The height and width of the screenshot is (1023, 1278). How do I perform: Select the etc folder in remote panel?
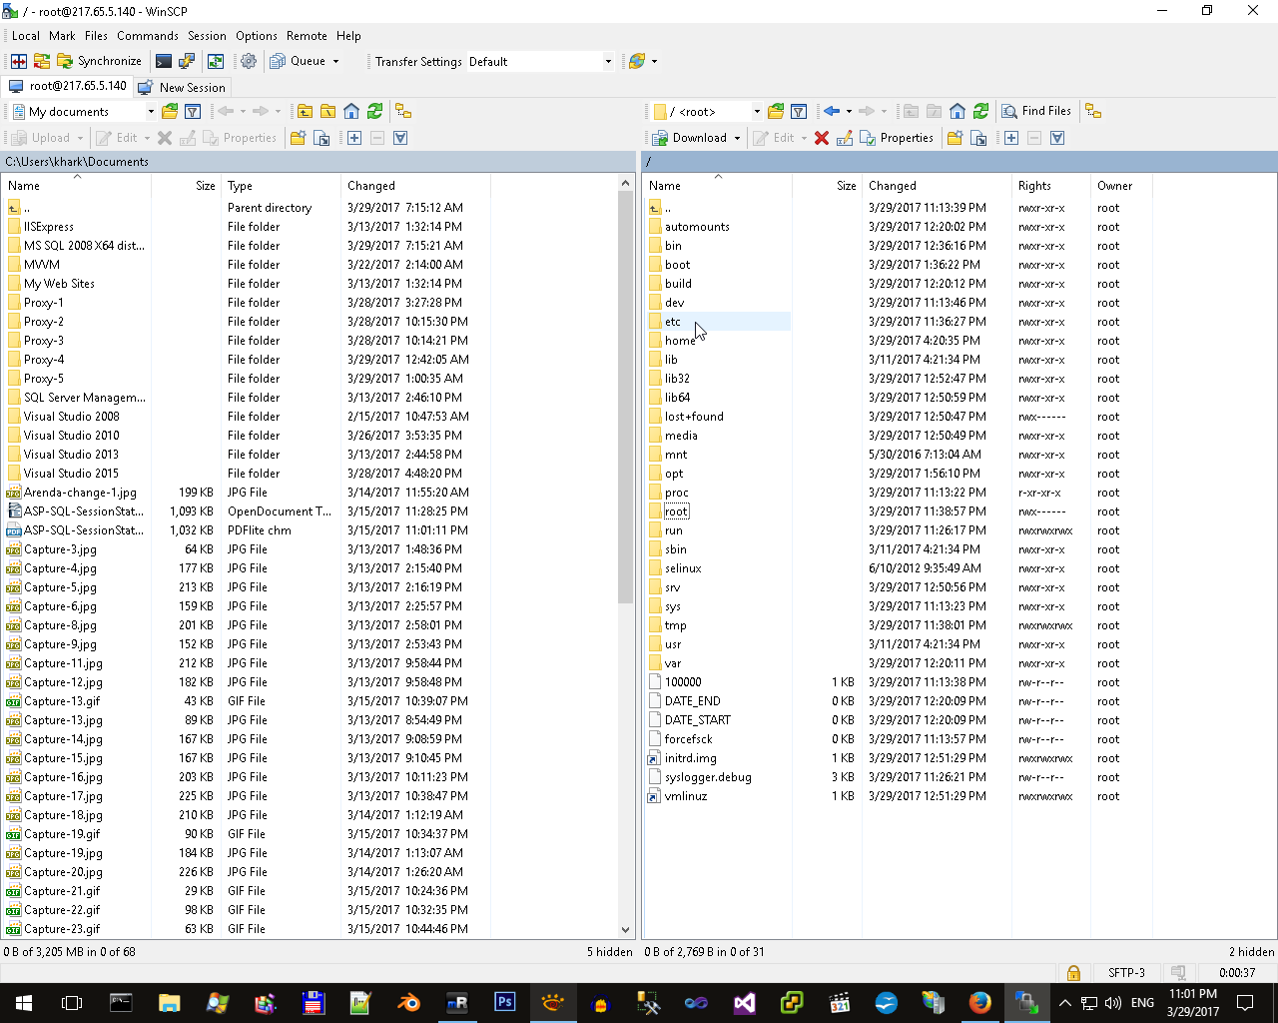[x=673, y=322]
